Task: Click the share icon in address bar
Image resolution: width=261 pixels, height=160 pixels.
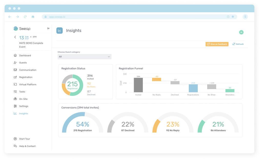Action: [x=228, y=17]
